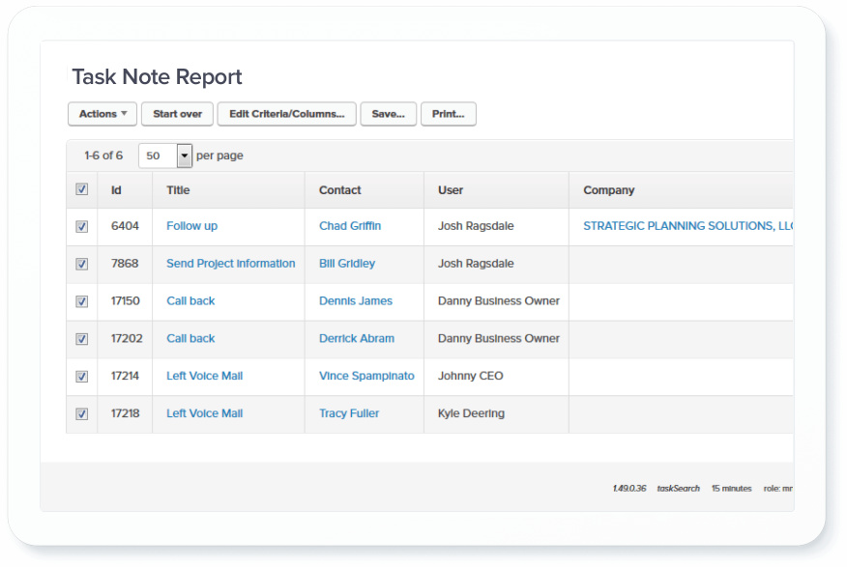Click the Id cell 17150

point(126,301)
